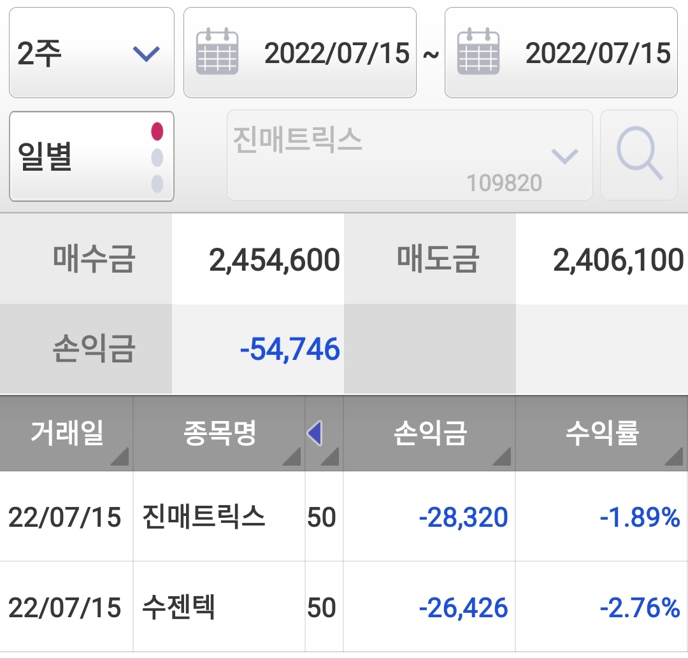Click the 매도금 value 2,406,100

tap(618, 260)
